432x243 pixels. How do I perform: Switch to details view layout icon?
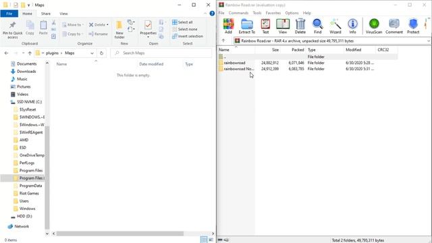(x=204, y=240)
